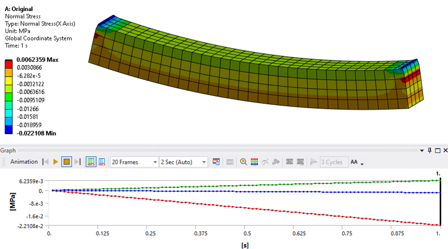Screen dimensions: 448x249
Task: Toggle distributed frames mode
Action: pyautogui.click(x=91, y=162)
